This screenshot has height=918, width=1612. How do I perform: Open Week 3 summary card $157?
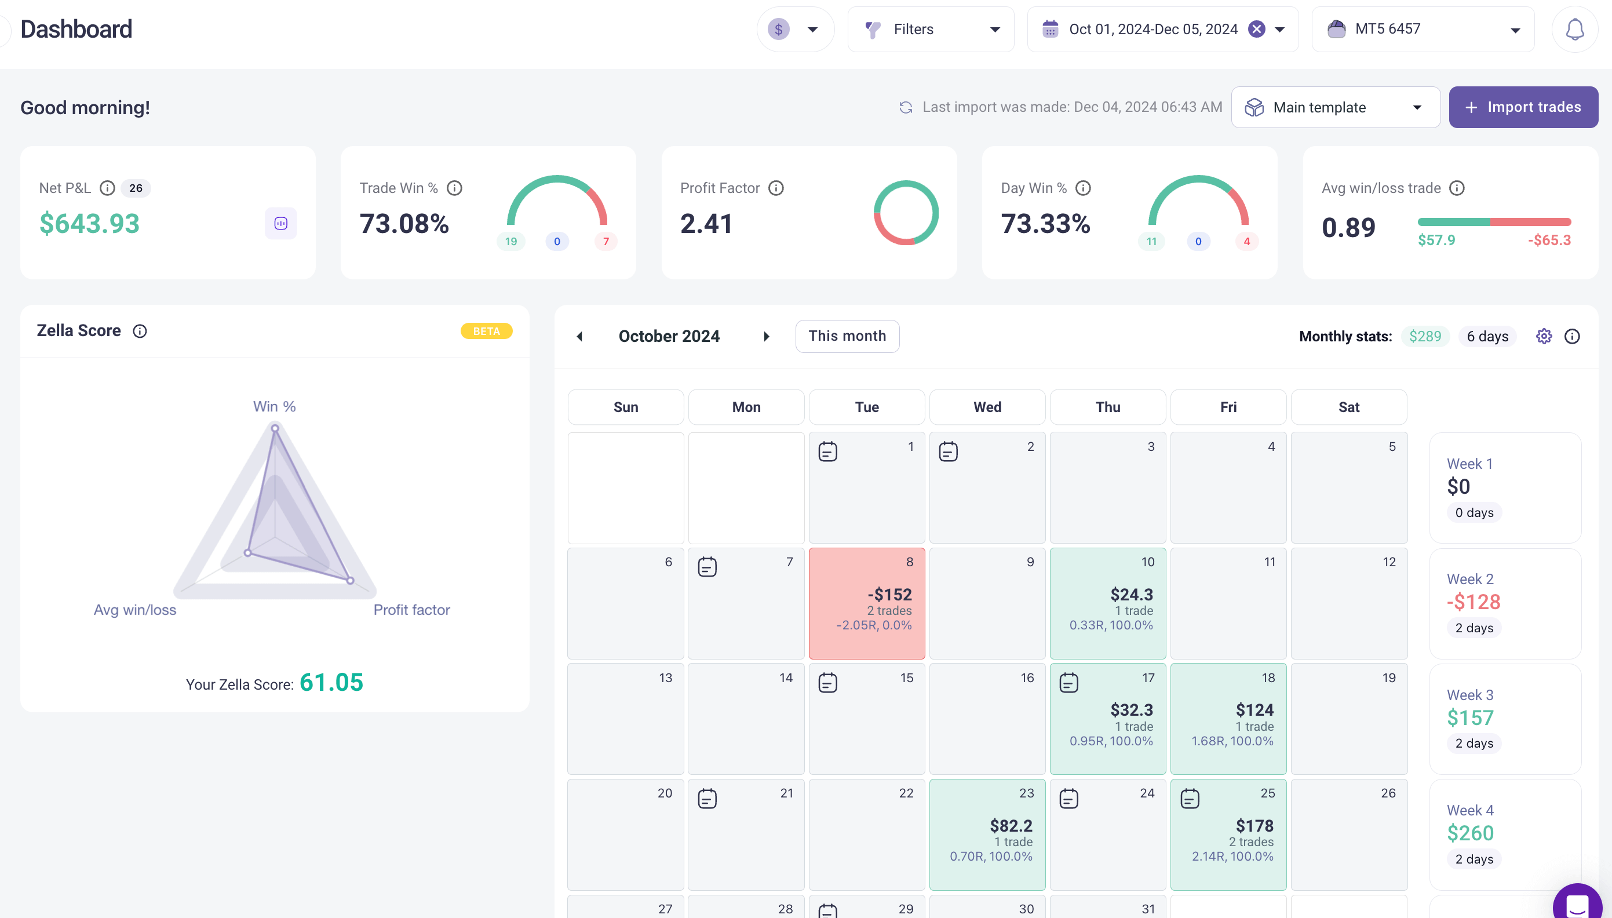1504,719
